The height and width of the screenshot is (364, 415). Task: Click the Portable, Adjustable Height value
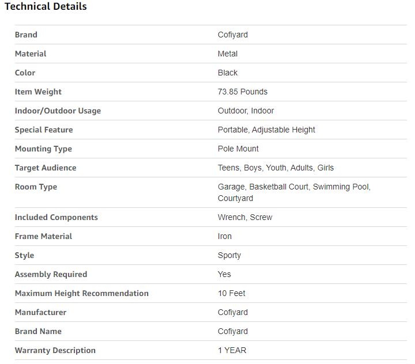[x=266, y=130]
